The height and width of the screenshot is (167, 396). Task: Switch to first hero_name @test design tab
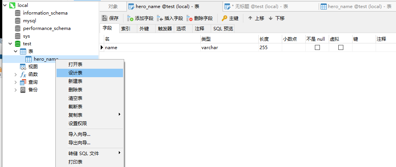tap(175, 7)
